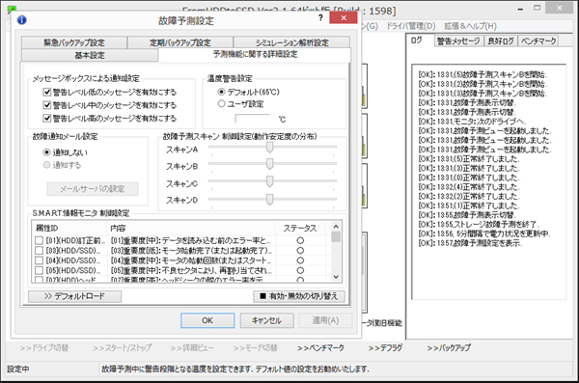This screenshot has height=383, width=579.
Task: Click the SMART list scrollbar thumb
Action: (336, 236)
